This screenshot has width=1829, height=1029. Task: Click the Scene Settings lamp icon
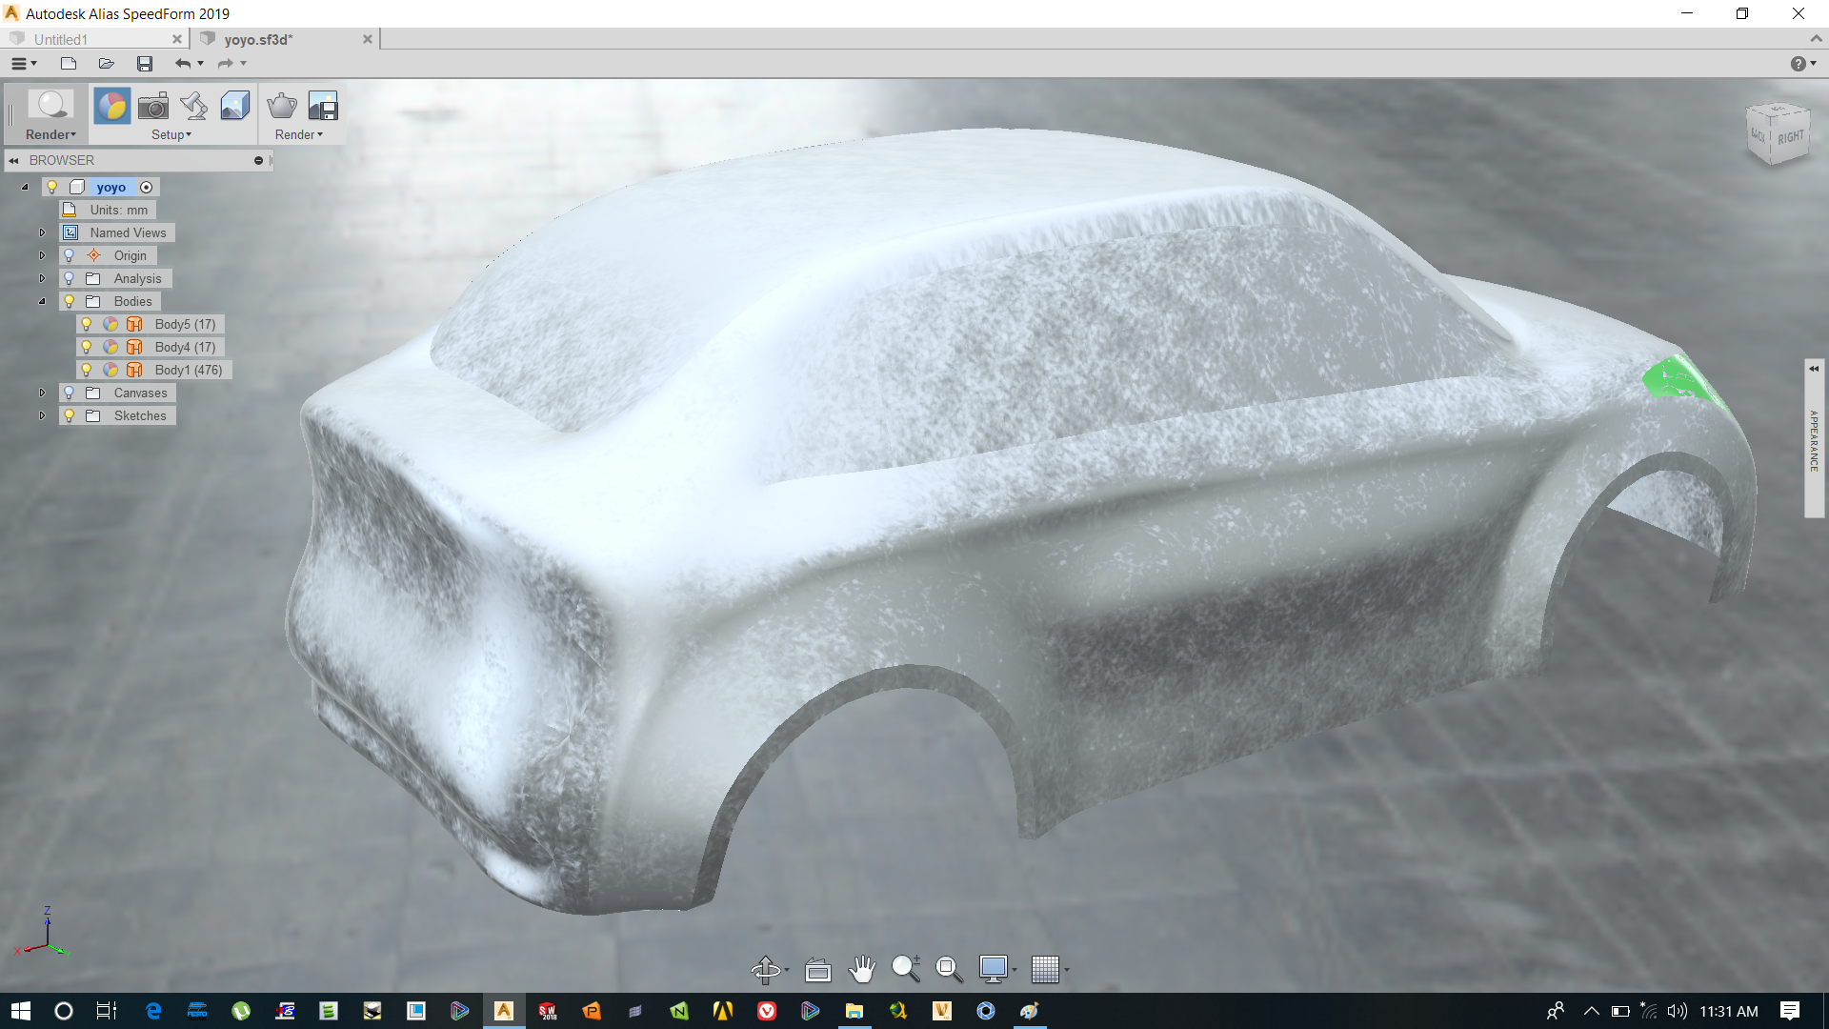point(194,106)
